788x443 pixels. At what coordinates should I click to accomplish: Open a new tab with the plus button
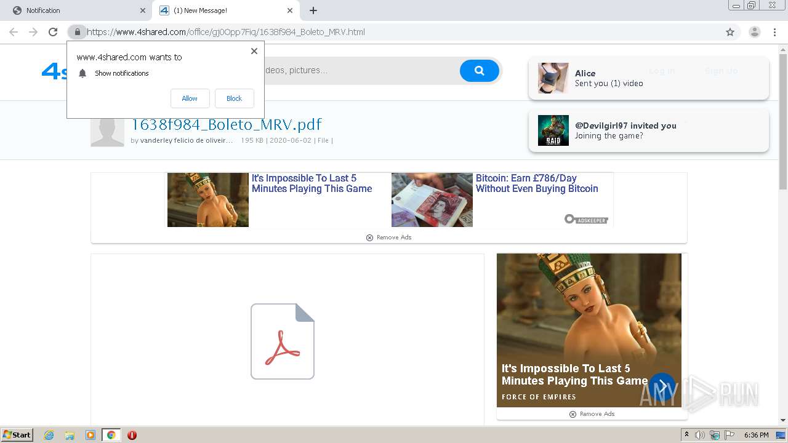313,10
